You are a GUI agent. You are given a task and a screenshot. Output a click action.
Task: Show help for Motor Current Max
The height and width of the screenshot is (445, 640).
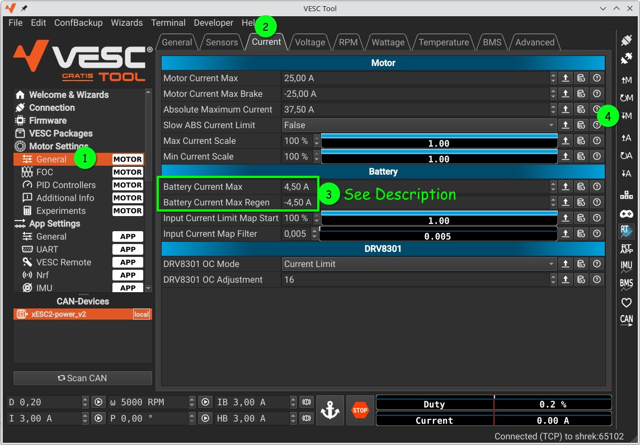click(x=597, y=78)
